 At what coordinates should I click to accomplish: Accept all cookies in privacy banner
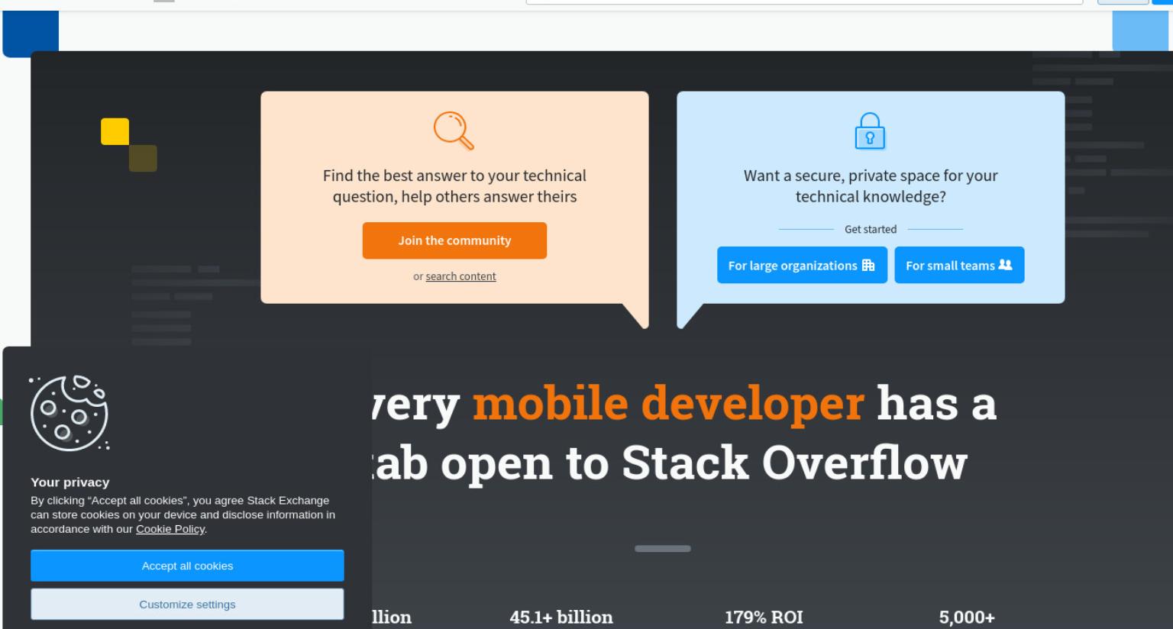(x=187, y=566)
